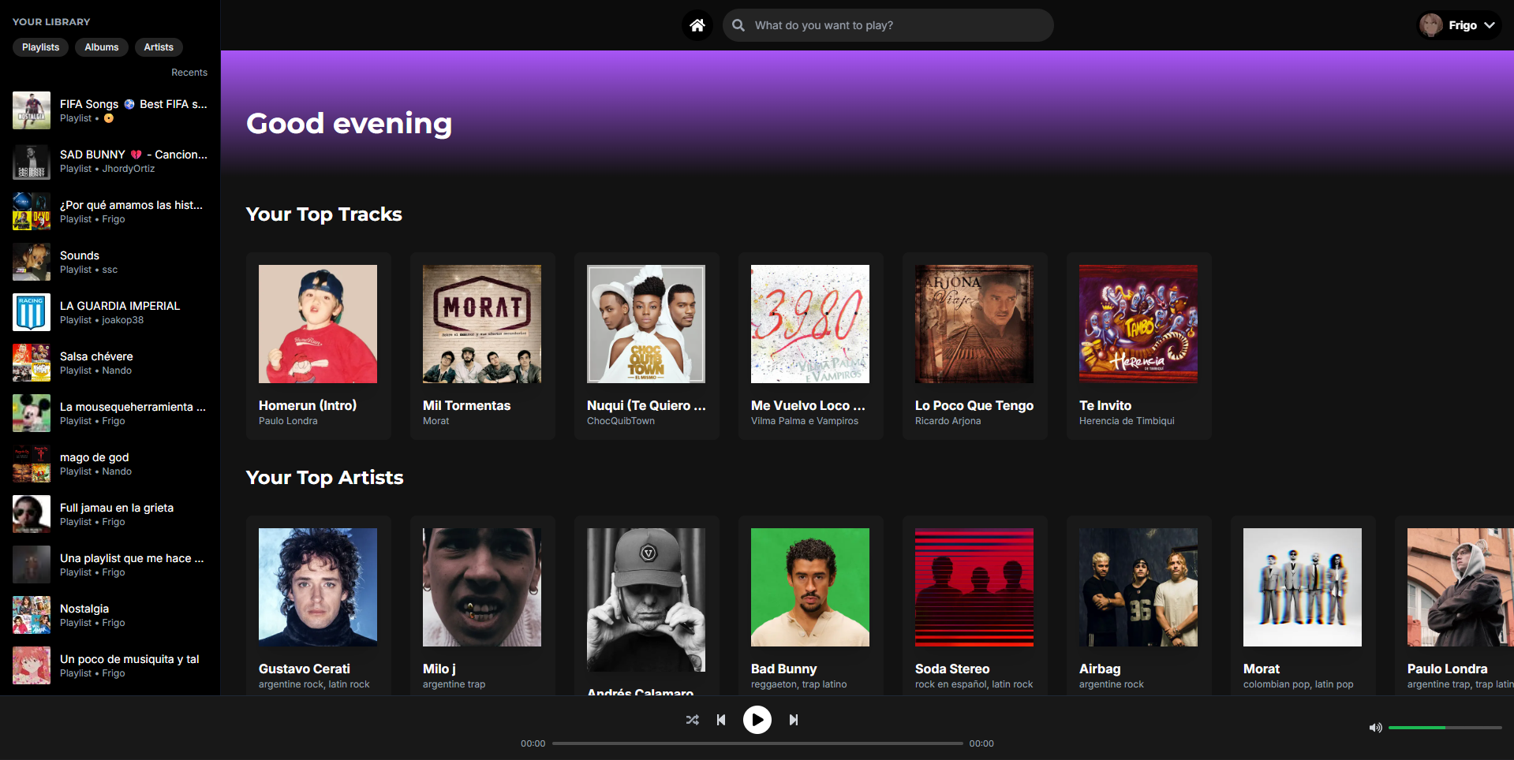Click the 'Te Invito' track title
The image size is (1514, 760).
pyautogui.click(x=1105, y=405)
